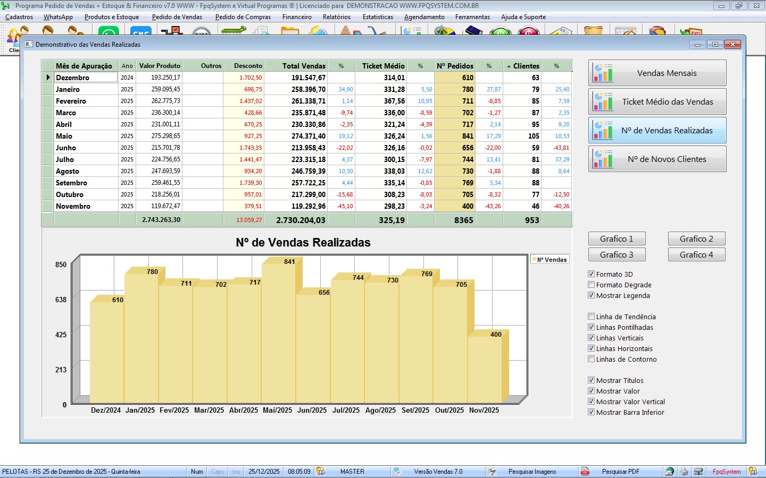766x478 pixels.
Task: Open the Estatísticas menu
Action: click(x=378, y=17)
